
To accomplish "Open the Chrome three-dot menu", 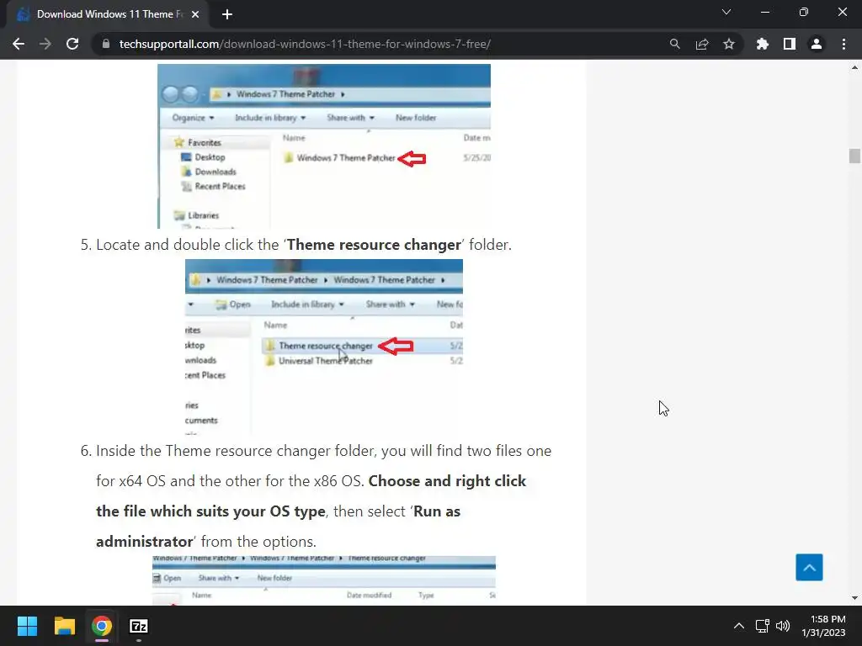I will coord(843,44).
